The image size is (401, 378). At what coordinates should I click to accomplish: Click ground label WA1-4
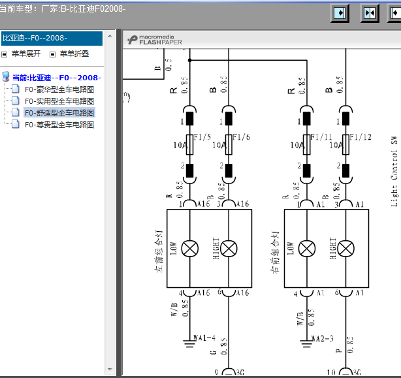click(204, 338)
